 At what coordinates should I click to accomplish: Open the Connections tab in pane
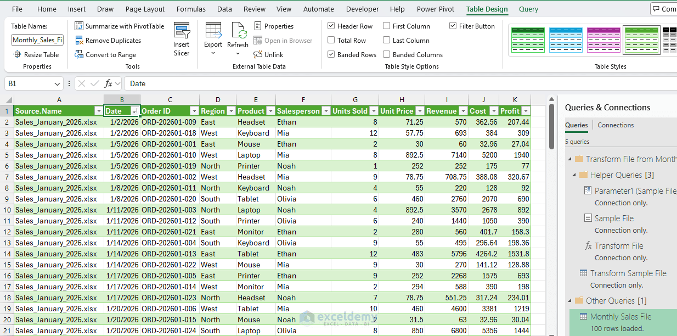pyautogui.click(x=616, y=125)
